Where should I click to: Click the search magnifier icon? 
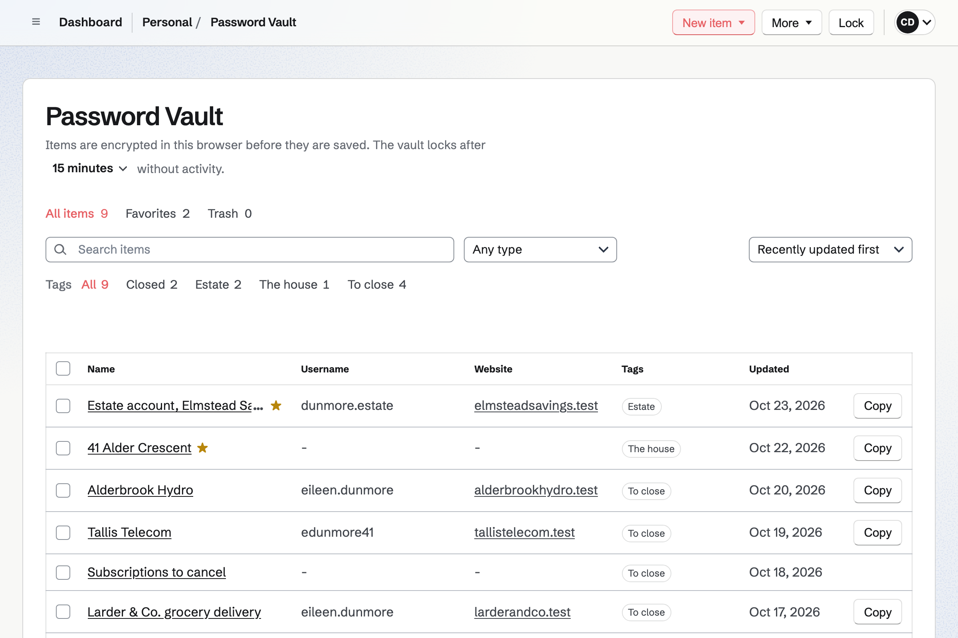tap(60, 250)
